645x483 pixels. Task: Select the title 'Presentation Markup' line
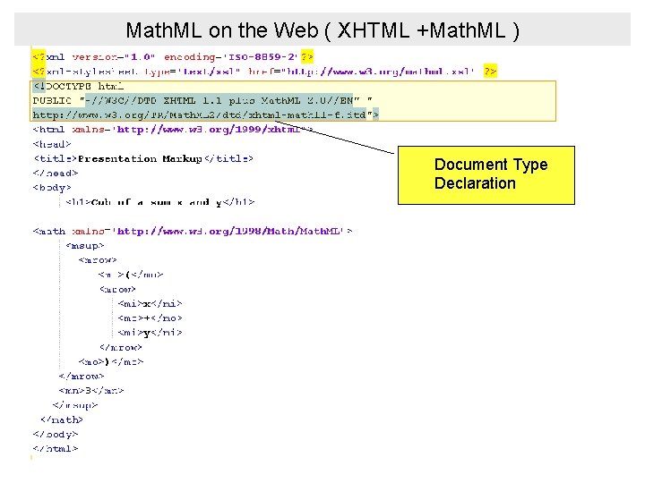tap(143, 158)
